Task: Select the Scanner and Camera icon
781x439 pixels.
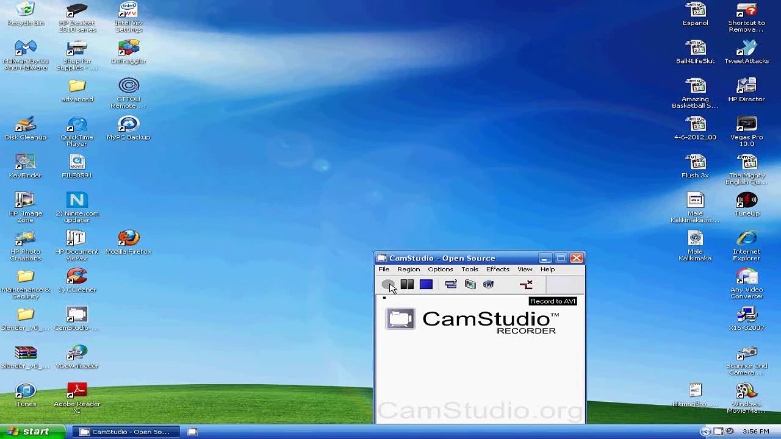Action: 747,360
